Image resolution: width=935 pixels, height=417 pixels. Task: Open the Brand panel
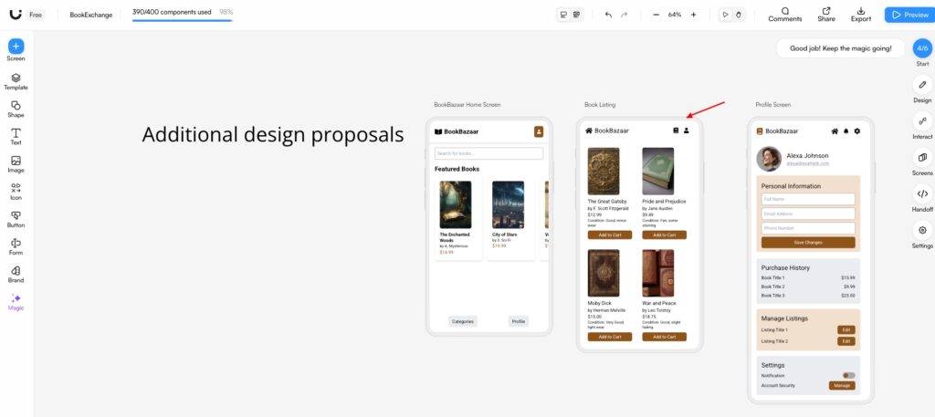16,274
